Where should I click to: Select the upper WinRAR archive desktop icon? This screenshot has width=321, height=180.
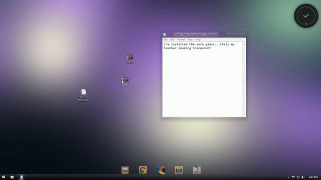point(129,59)
